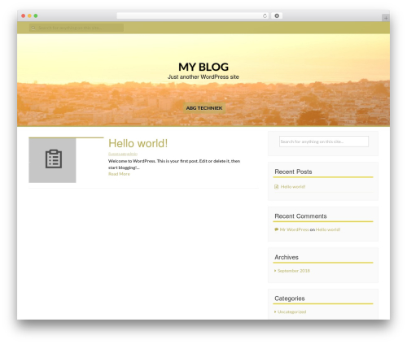Image resolution: width=407 pixels, height=344 pixels.
Task: Open a new tab with the plus button
Action: pos(386,18)
